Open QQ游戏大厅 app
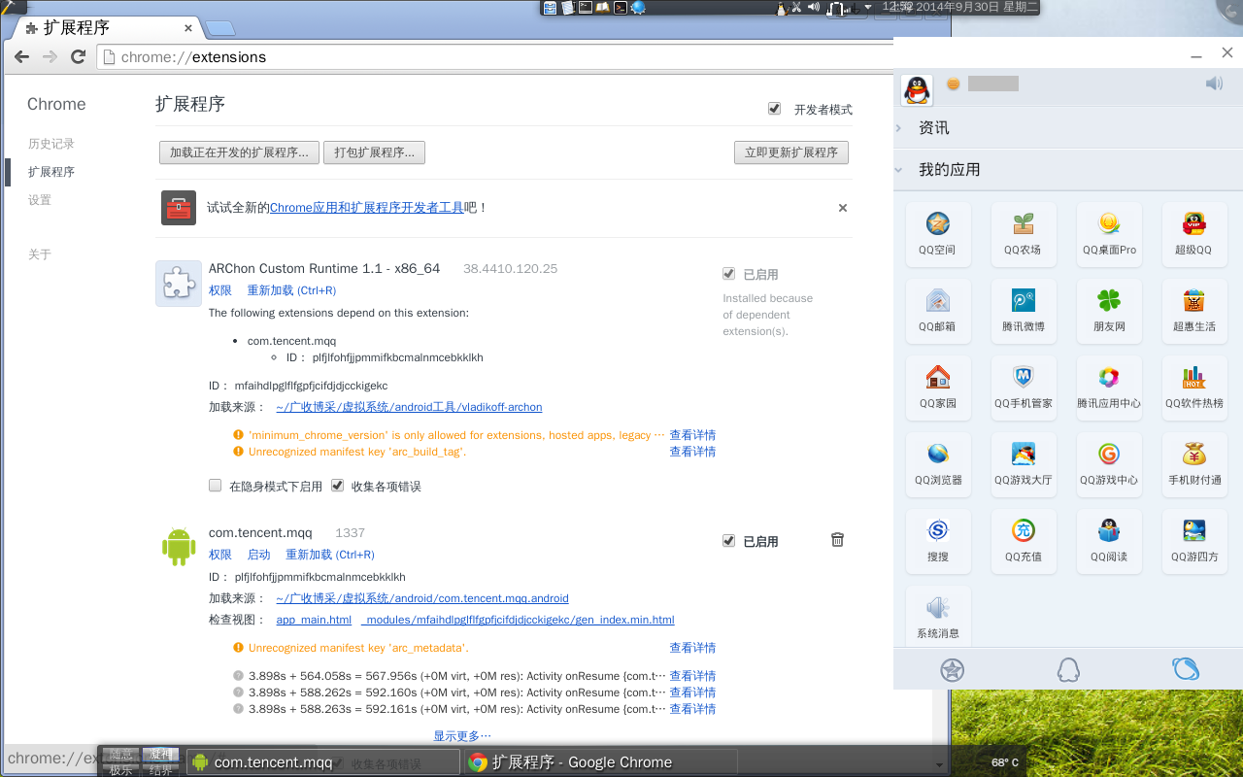 (x=1023, y=464)
